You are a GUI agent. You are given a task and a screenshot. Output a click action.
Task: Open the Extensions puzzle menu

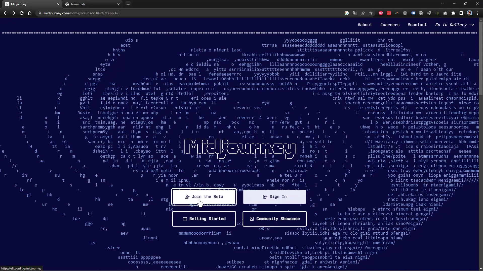click(x=453, y=13)
